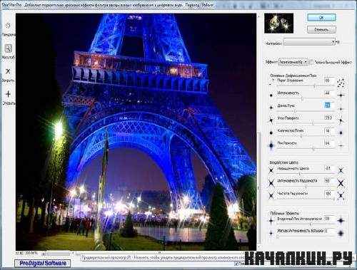Click the sparkle preview thumbnail at top right
The width and height of the screenshot is (357, 270).
pyautogui.click(x=278, y=23)
